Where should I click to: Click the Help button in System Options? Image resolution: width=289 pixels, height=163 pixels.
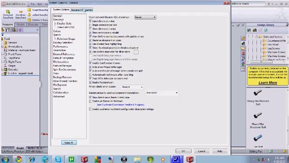pos(220,151)
